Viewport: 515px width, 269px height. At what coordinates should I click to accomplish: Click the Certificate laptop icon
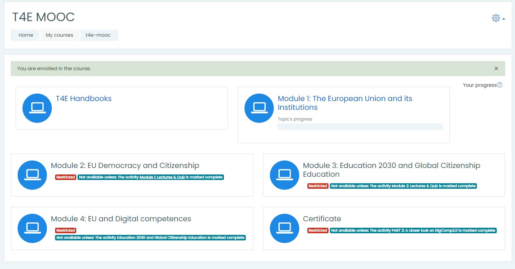pos(285,228)
